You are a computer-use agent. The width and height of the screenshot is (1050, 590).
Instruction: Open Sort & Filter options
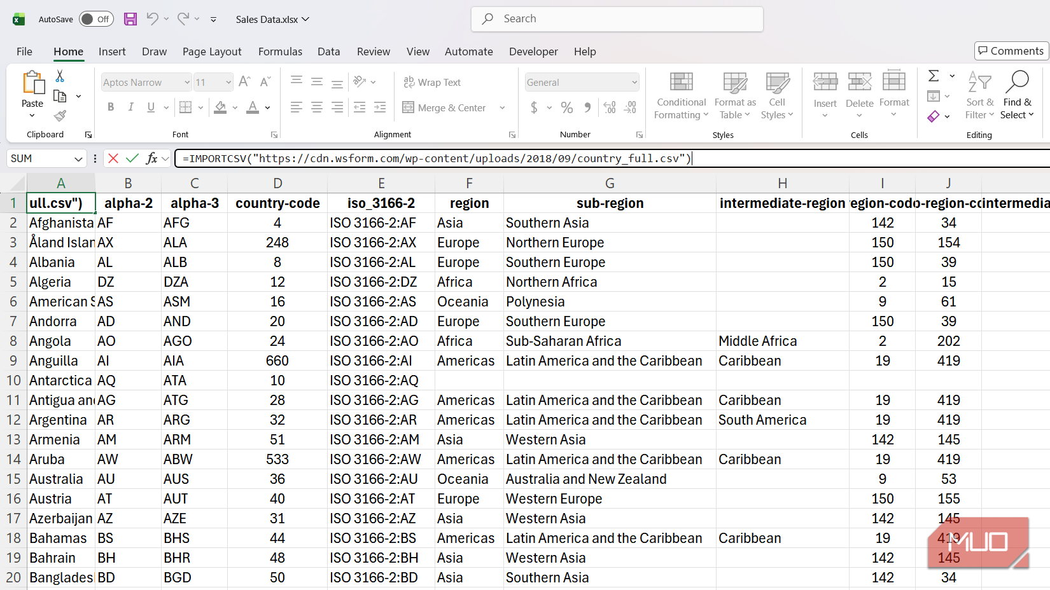979,95
